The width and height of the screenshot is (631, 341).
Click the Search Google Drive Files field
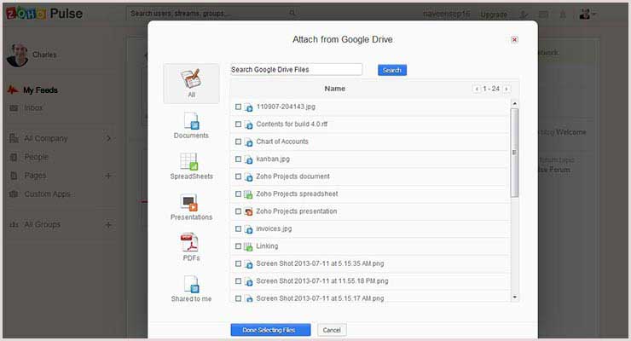coord(296,70)
